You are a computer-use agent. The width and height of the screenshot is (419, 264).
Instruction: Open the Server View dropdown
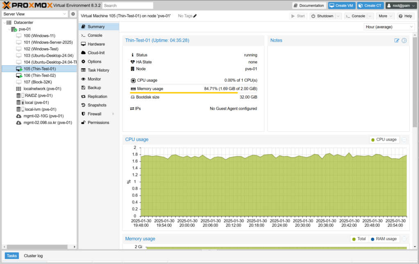tap(35, 14)
